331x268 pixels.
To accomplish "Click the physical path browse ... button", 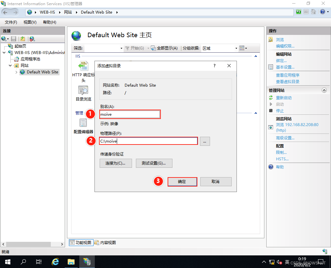I will click(205, 141).
